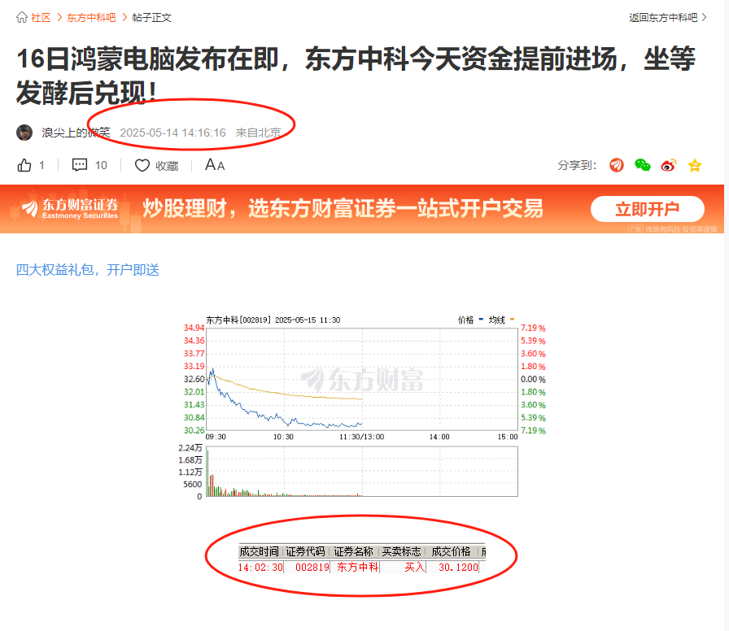Go to 东方中科吧 breadcrumb link

pyautogui.click(x=91, y=18)
